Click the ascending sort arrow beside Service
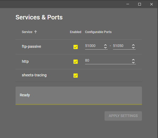Screen dimensions: 158x138 (36, 32)
